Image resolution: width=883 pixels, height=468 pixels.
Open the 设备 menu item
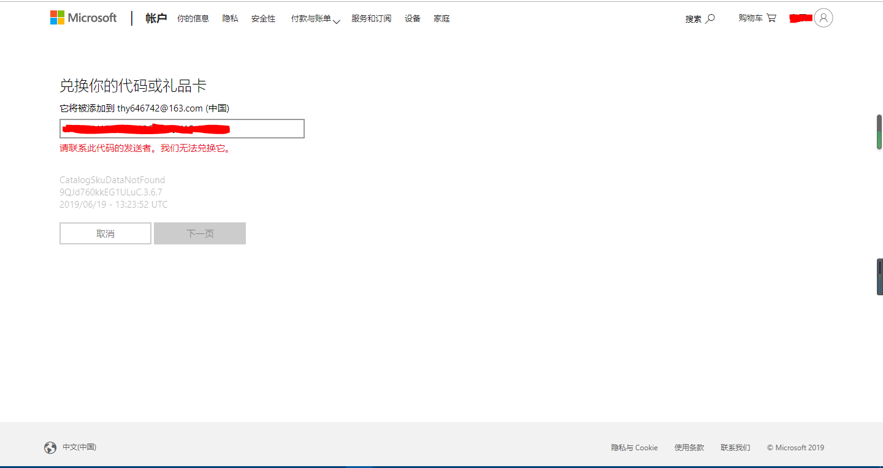413,18
